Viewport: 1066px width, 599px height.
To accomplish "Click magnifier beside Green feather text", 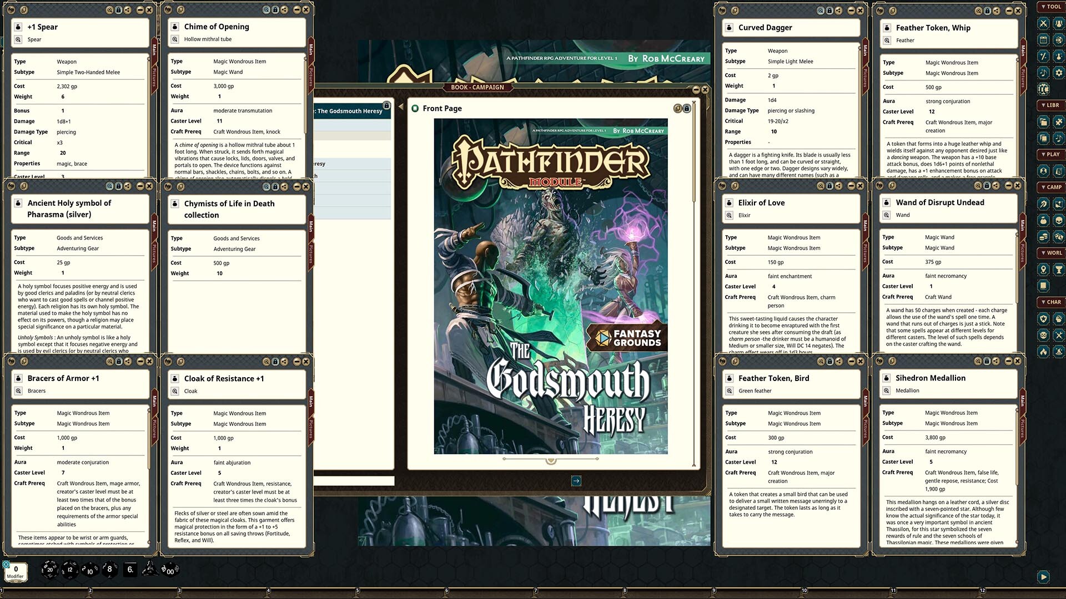I will pos(730,391).
